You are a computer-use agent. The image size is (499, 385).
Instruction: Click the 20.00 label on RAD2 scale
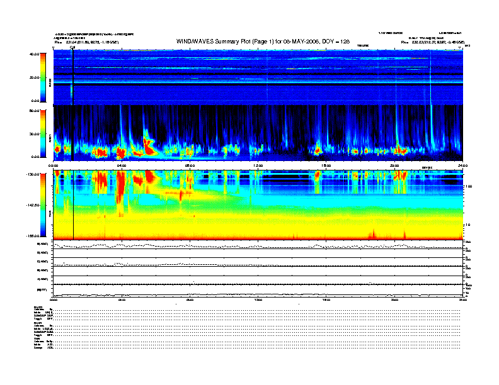34,77
